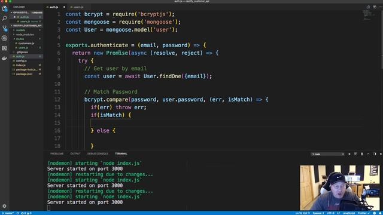
Task: Click the Ln, Col cursor position indicator
Action: point(303,213)
